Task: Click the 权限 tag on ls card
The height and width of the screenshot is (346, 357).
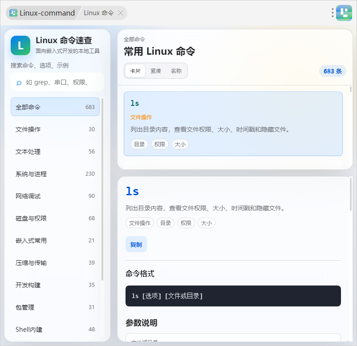Action: 160,144
